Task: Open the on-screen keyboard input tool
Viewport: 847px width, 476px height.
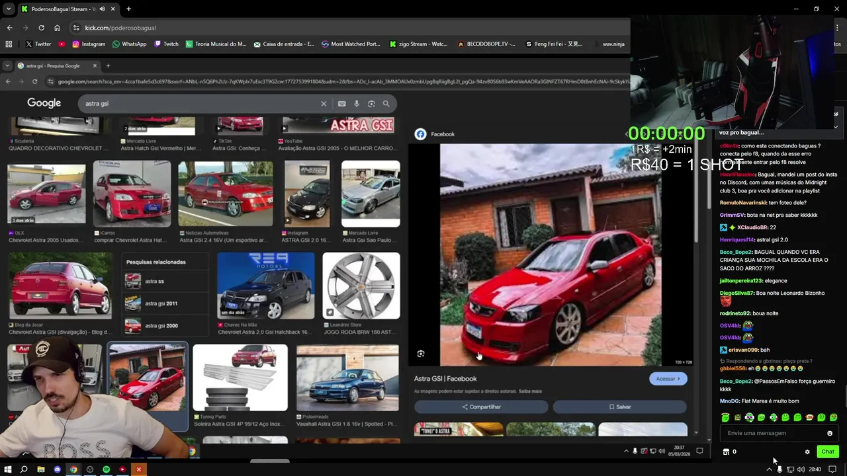Action: [x=341, y=104]
